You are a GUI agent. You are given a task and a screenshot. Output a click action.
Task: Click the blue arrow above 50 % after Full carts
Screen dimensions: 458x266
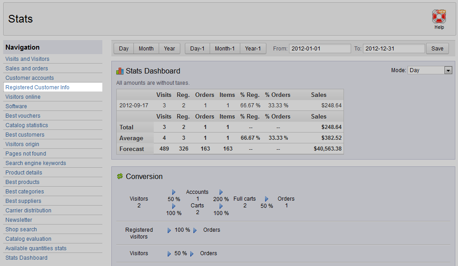tap(266, 199)
